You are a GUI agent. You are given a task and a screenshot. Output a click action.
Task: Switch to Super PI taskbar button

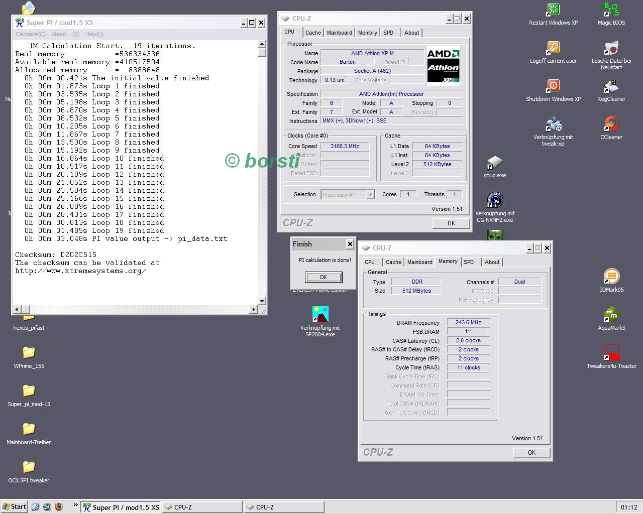(121, 507)
